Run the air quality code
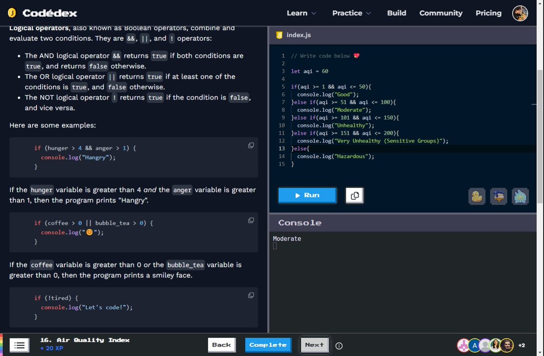Screen dimensions: 544x356 (x=307, y=195)
